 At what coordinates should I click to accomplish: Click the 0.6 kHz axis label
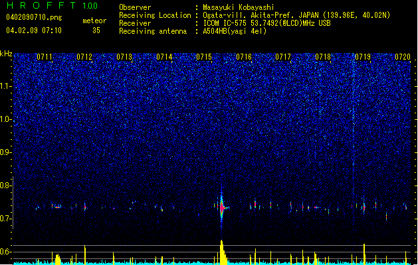pyautogui.click(x=6, y=252)
